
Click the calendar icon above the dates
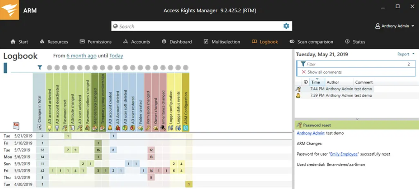(x=16, y=125)
